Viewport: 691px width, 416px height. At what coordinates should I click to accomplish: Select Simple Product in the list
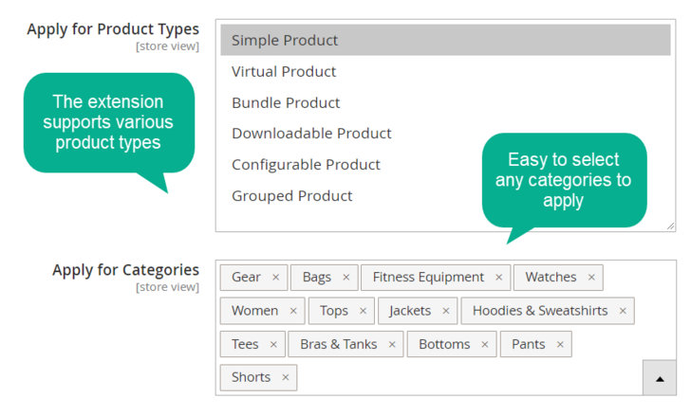tap(445, 40)
